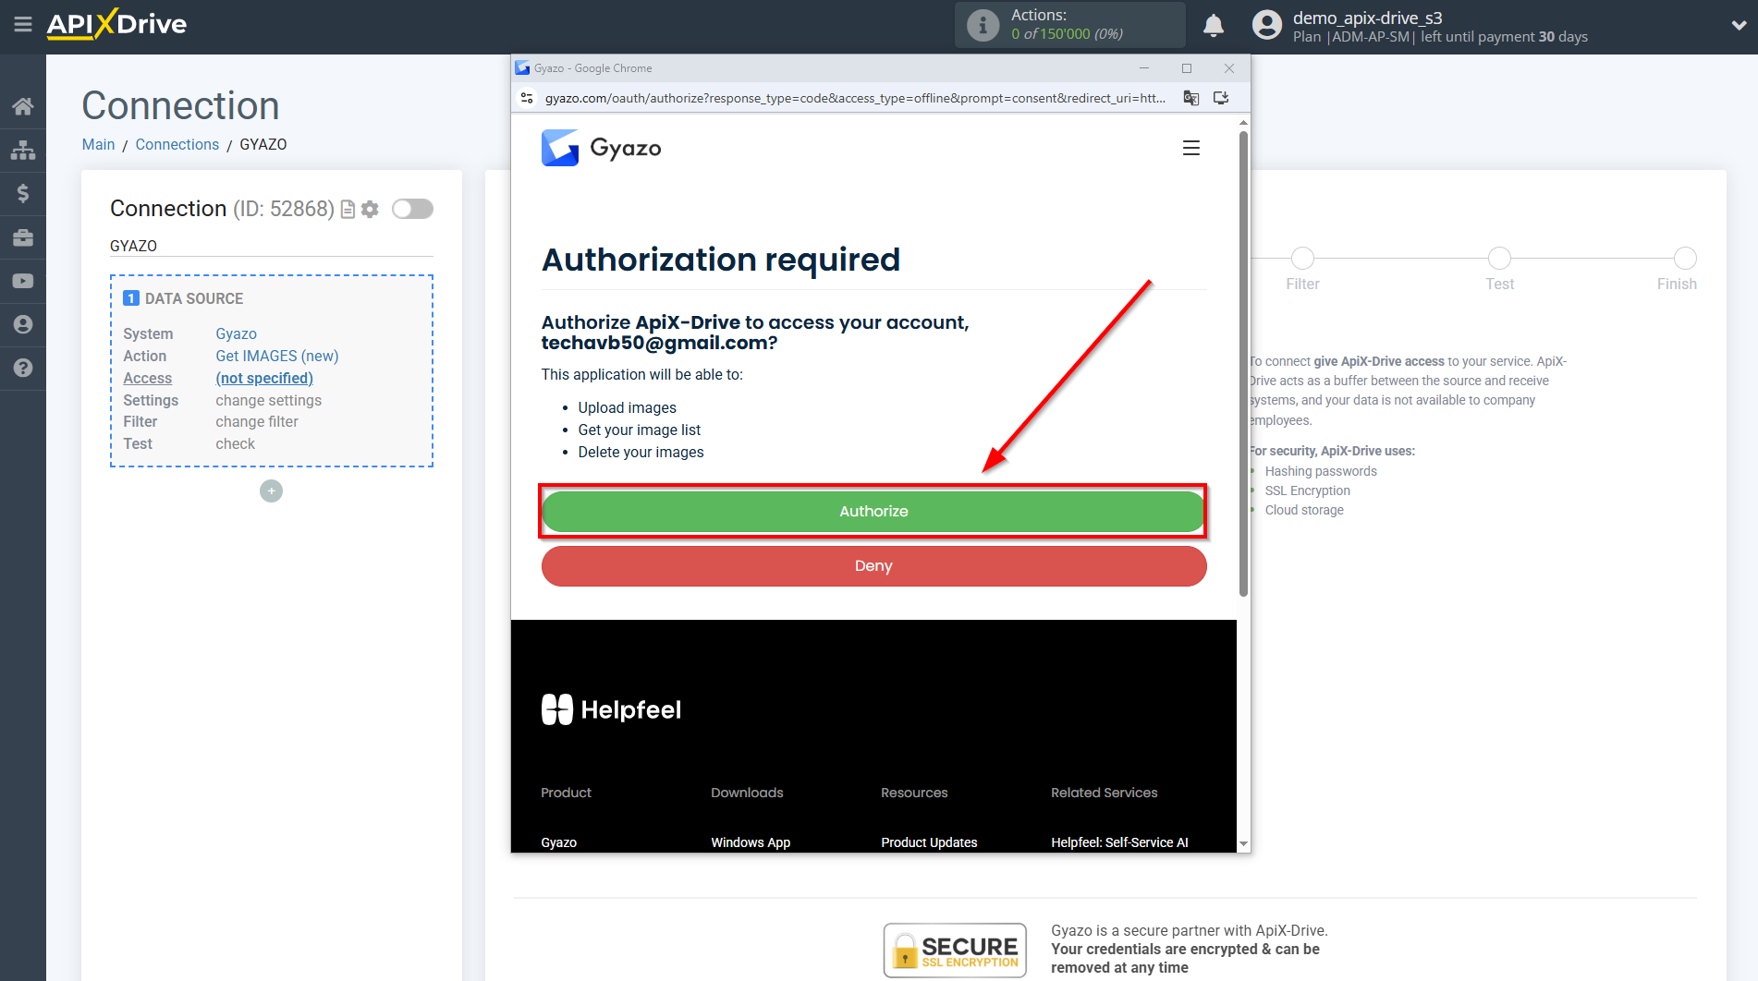The height and width of the screenshot is (981, 1758).
Task: Open your account via the profile icon
Action: [x=23, y=324]
